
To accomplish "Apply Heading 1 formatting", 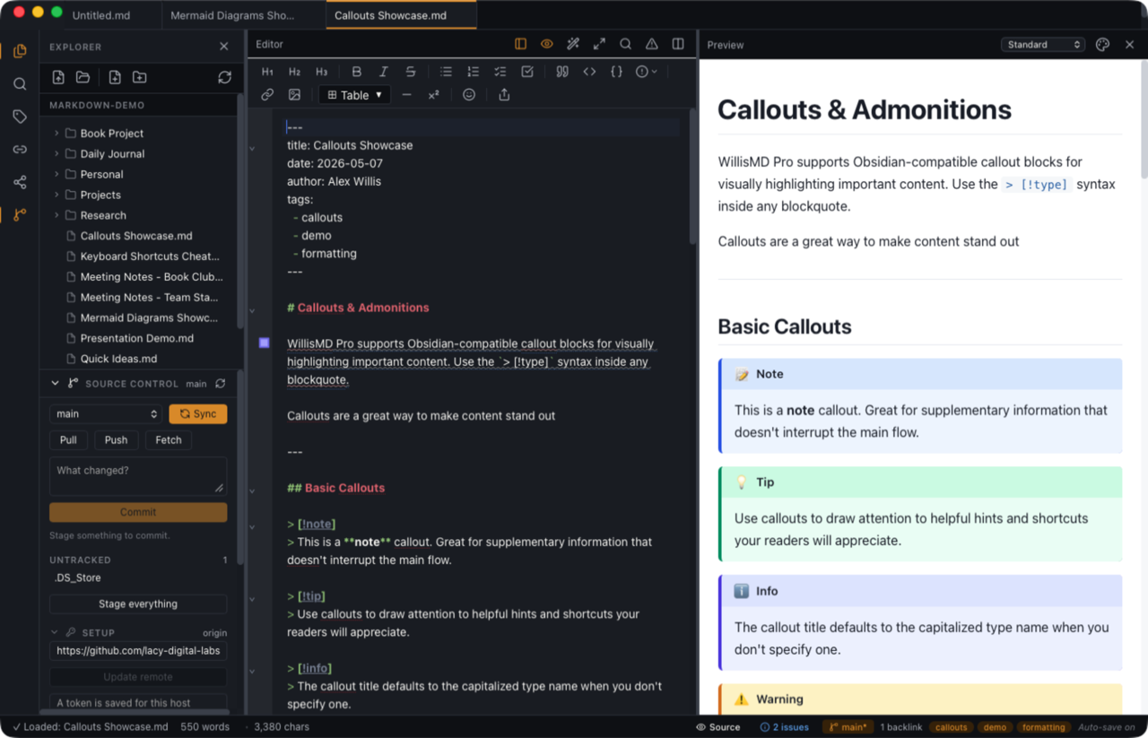I will pos(267,72).
